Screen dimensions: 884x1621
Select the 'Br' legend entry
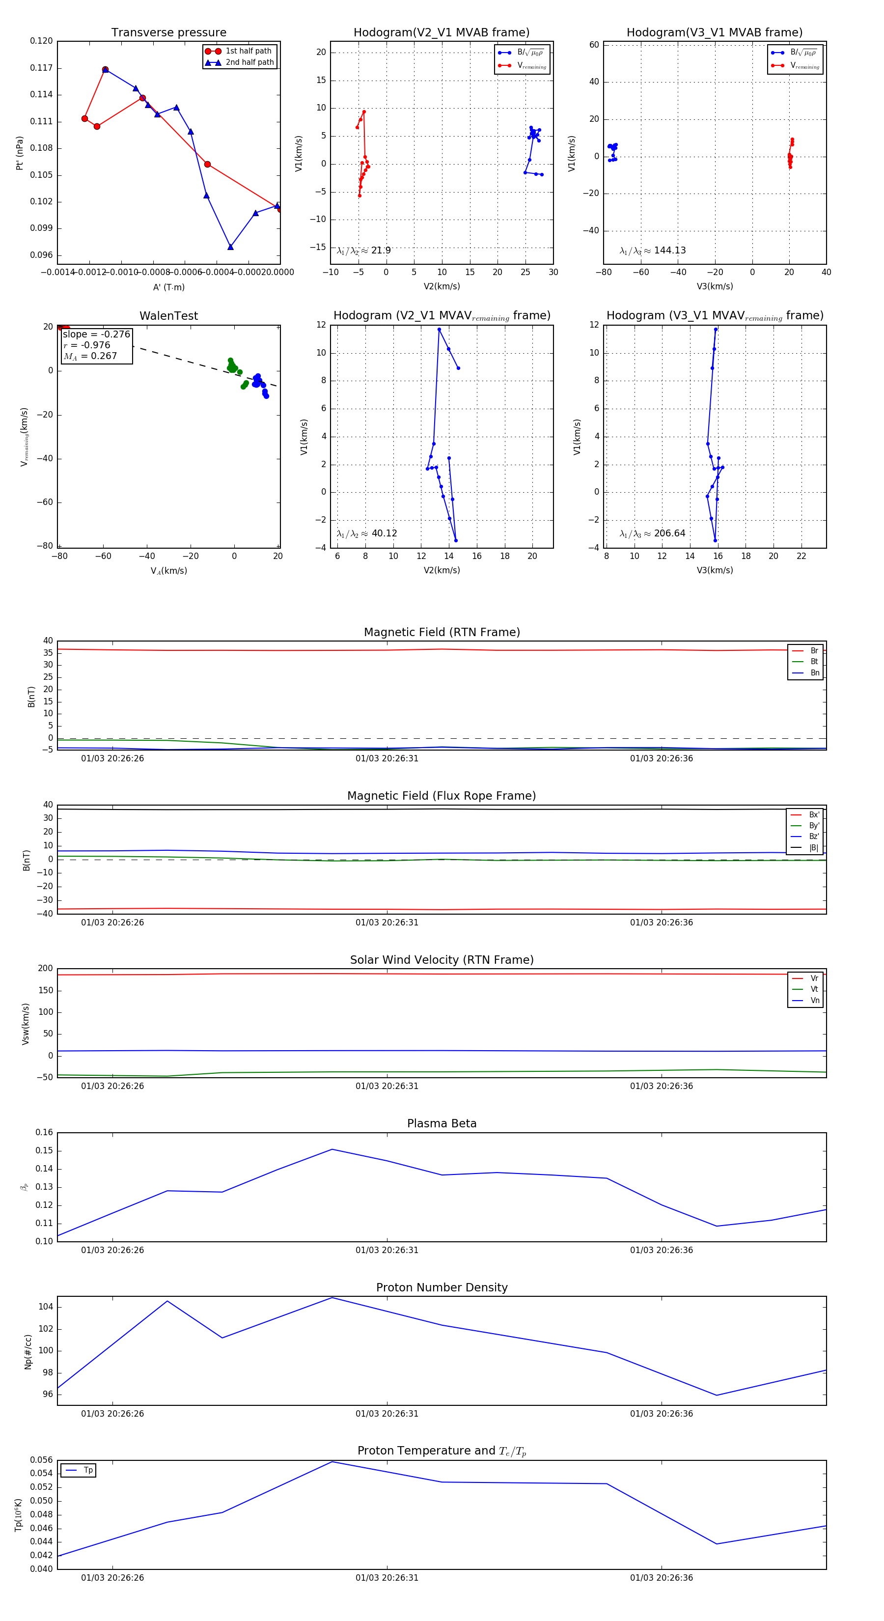(x=805, y=651)
